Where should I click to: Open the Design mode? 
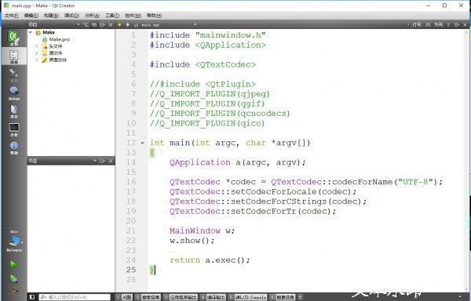point(14,75)
